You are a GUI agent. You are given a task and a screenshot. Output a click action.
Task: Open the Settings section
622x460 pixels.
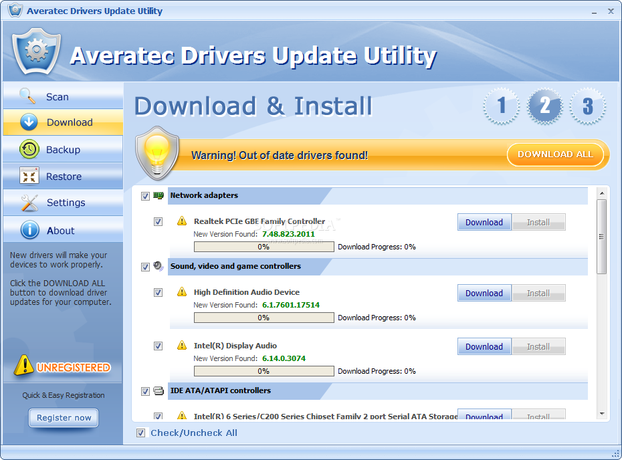point(63,203)
